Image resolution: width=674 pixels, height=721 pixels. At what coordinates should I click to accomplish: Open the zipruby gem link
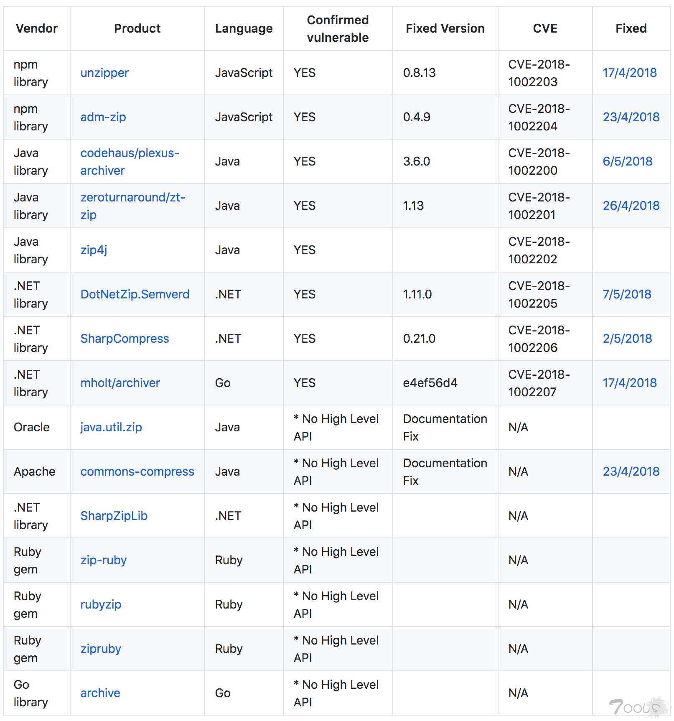101,649
